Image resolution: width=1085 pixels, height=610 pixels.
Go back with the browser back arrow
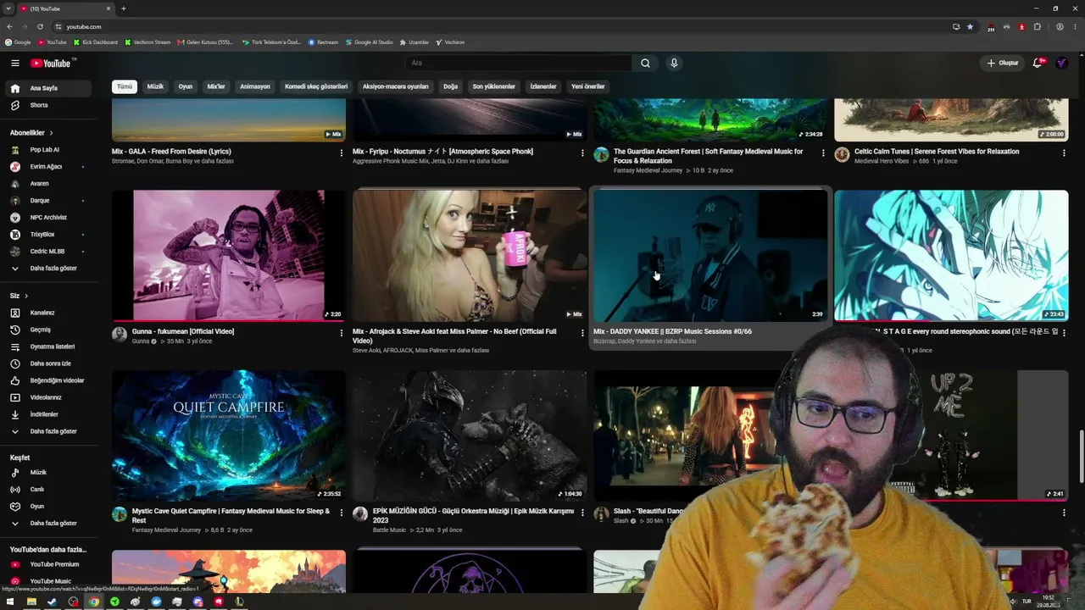[x=9, y=26]
